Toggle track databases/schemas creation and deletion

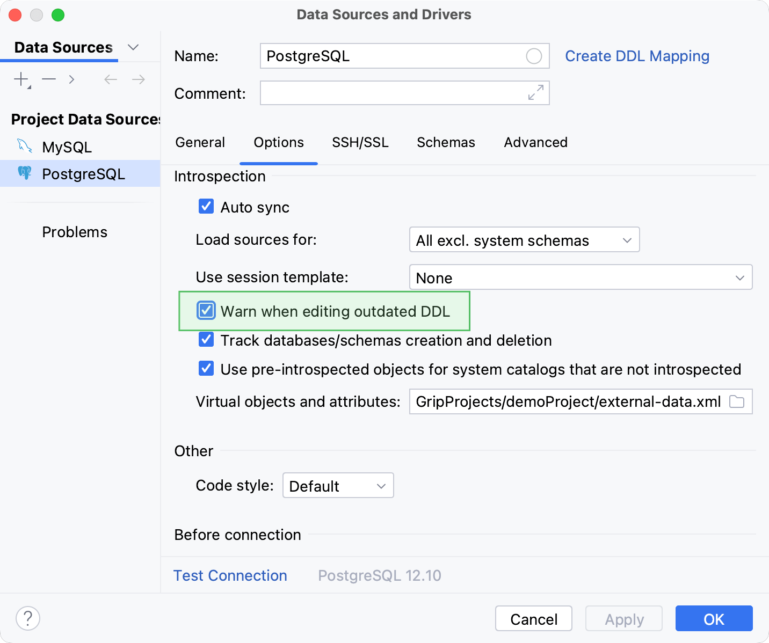pos(206,339)
